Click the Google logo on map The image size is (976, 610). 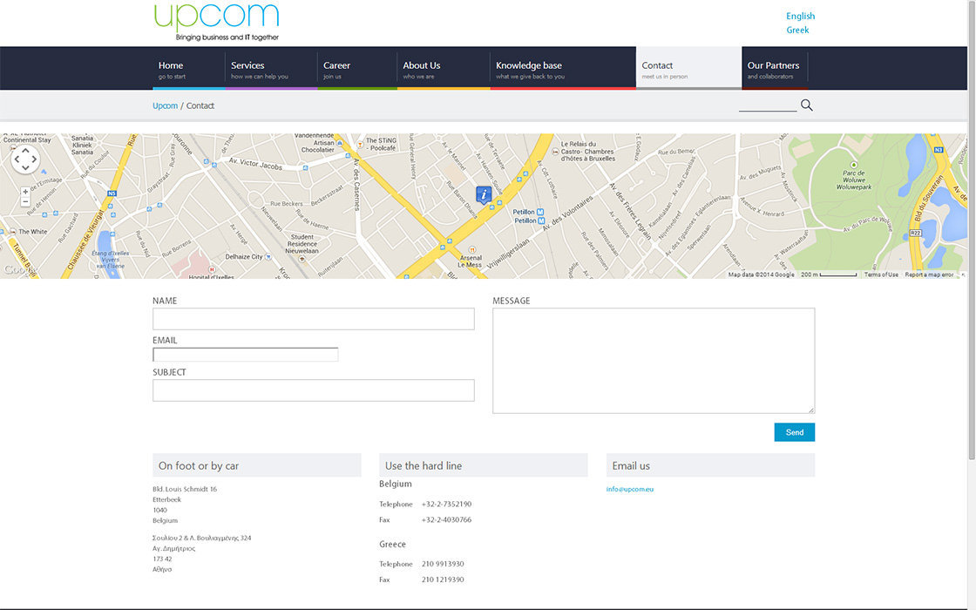coord(19,270)
